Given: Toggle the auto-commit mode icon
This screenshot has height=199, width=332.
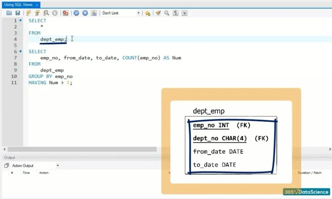Looking at the screenshot, I should click(94, 13).
